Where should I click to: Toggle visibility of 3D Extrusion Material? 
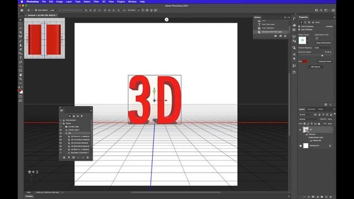pyautogui.click(x=60, y=143)
